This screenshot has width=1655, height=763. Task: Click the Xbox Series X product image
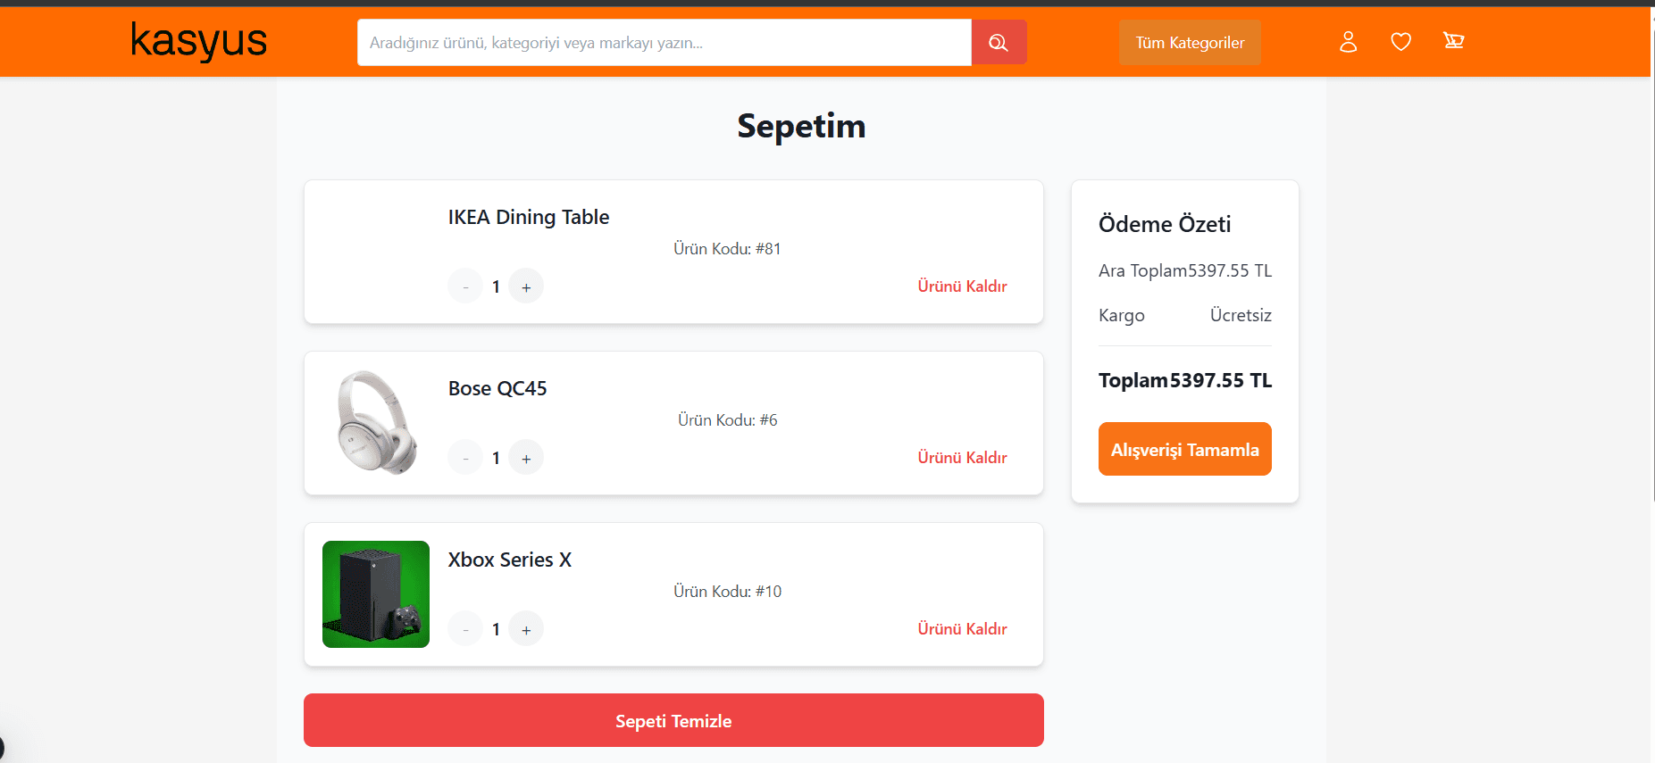pos(376,594)
